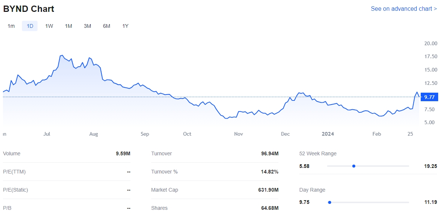This screenshot has width=443, height=215.
Task: Click the Day Range slider dot
Action: pos(330,202)
